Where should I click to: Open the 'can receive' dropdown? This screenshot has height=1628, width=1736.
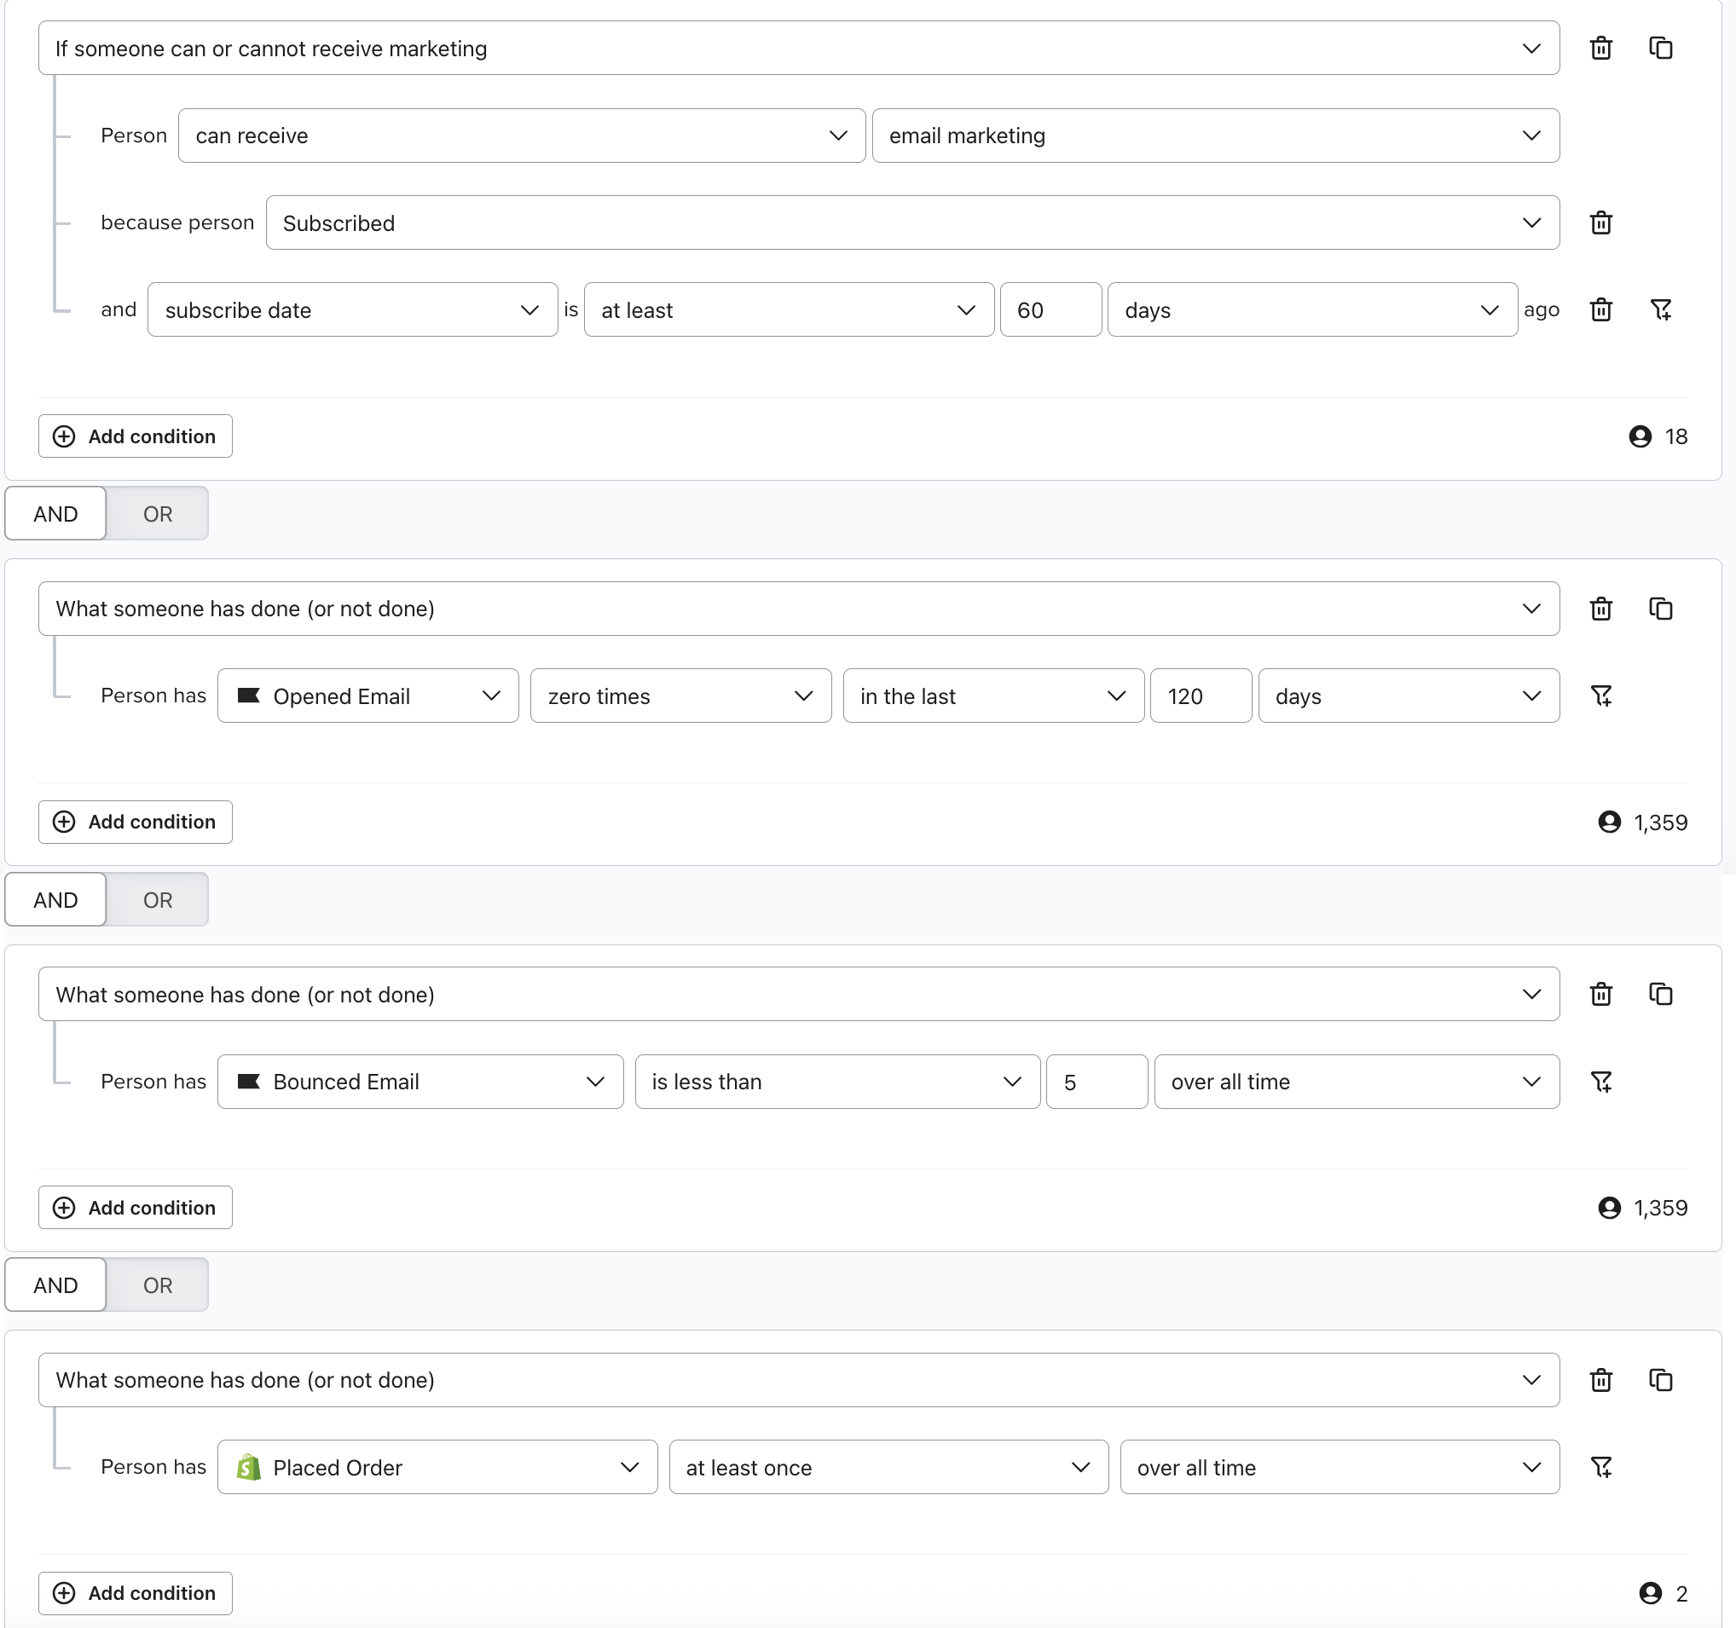(521, 136)
